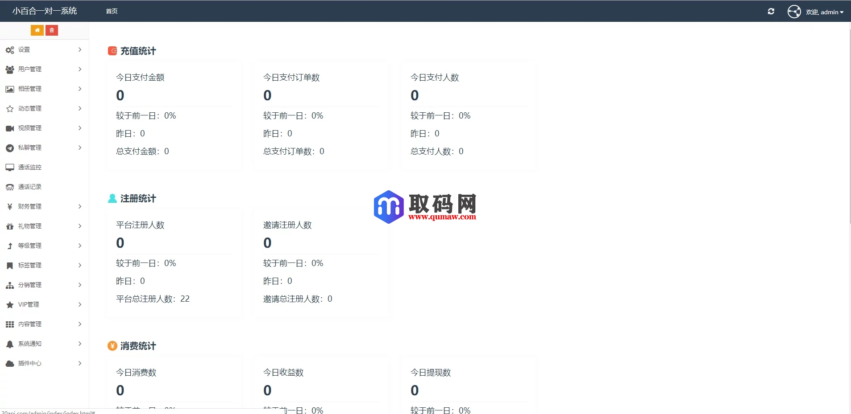Expand the VIP管理 menu chevron
851x414 pixels.
(x=79, y=304)
